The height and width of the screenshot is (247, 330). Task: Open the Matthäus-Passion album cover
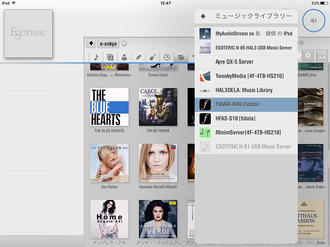[x=311, y=219]
